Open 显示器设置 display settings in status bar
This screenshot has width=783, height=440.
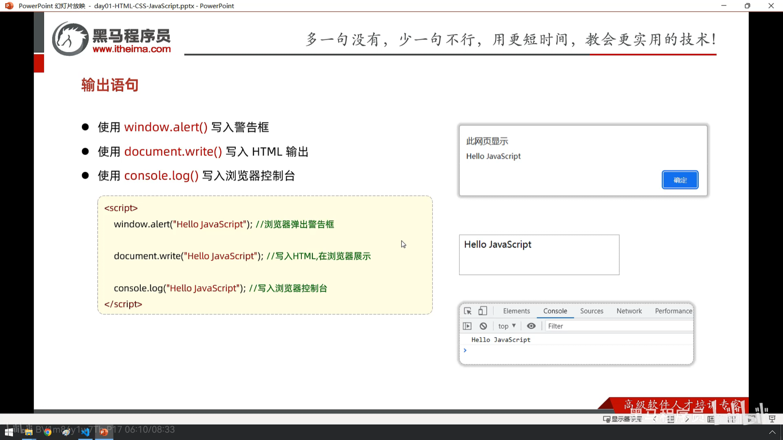(x=622, y=419)
